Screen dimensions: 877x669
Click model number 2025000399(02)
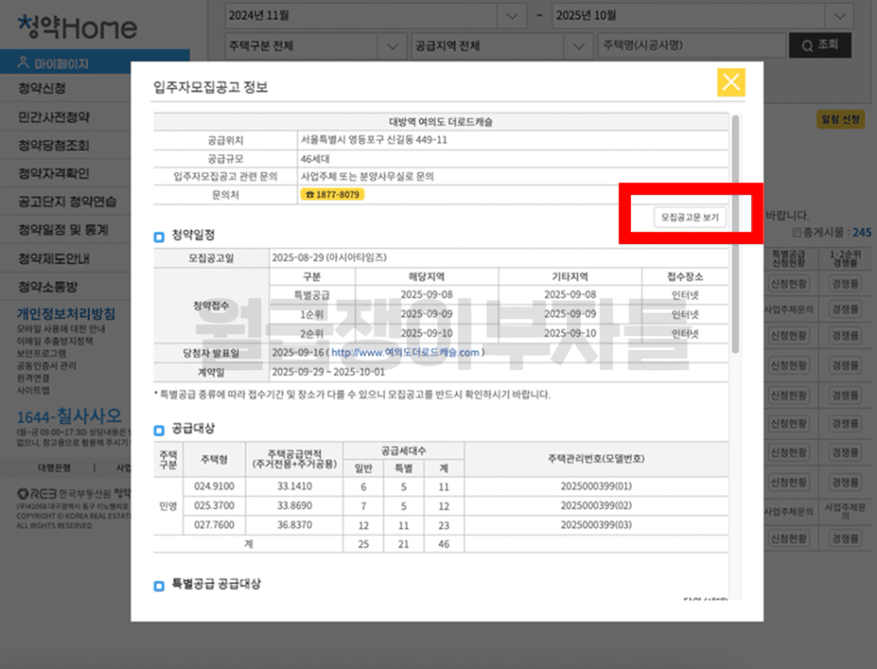(596, 505)
